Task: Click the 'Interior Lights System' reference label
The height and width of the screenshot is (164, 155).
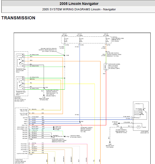Action: (x=115, y=123)
